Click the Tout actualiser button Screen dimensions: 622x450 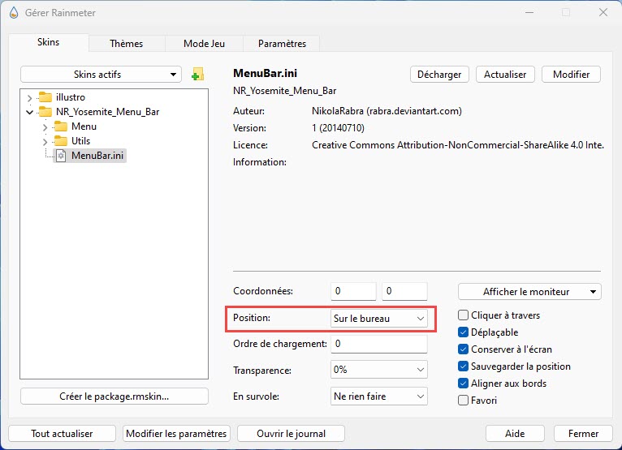point(62,433)
